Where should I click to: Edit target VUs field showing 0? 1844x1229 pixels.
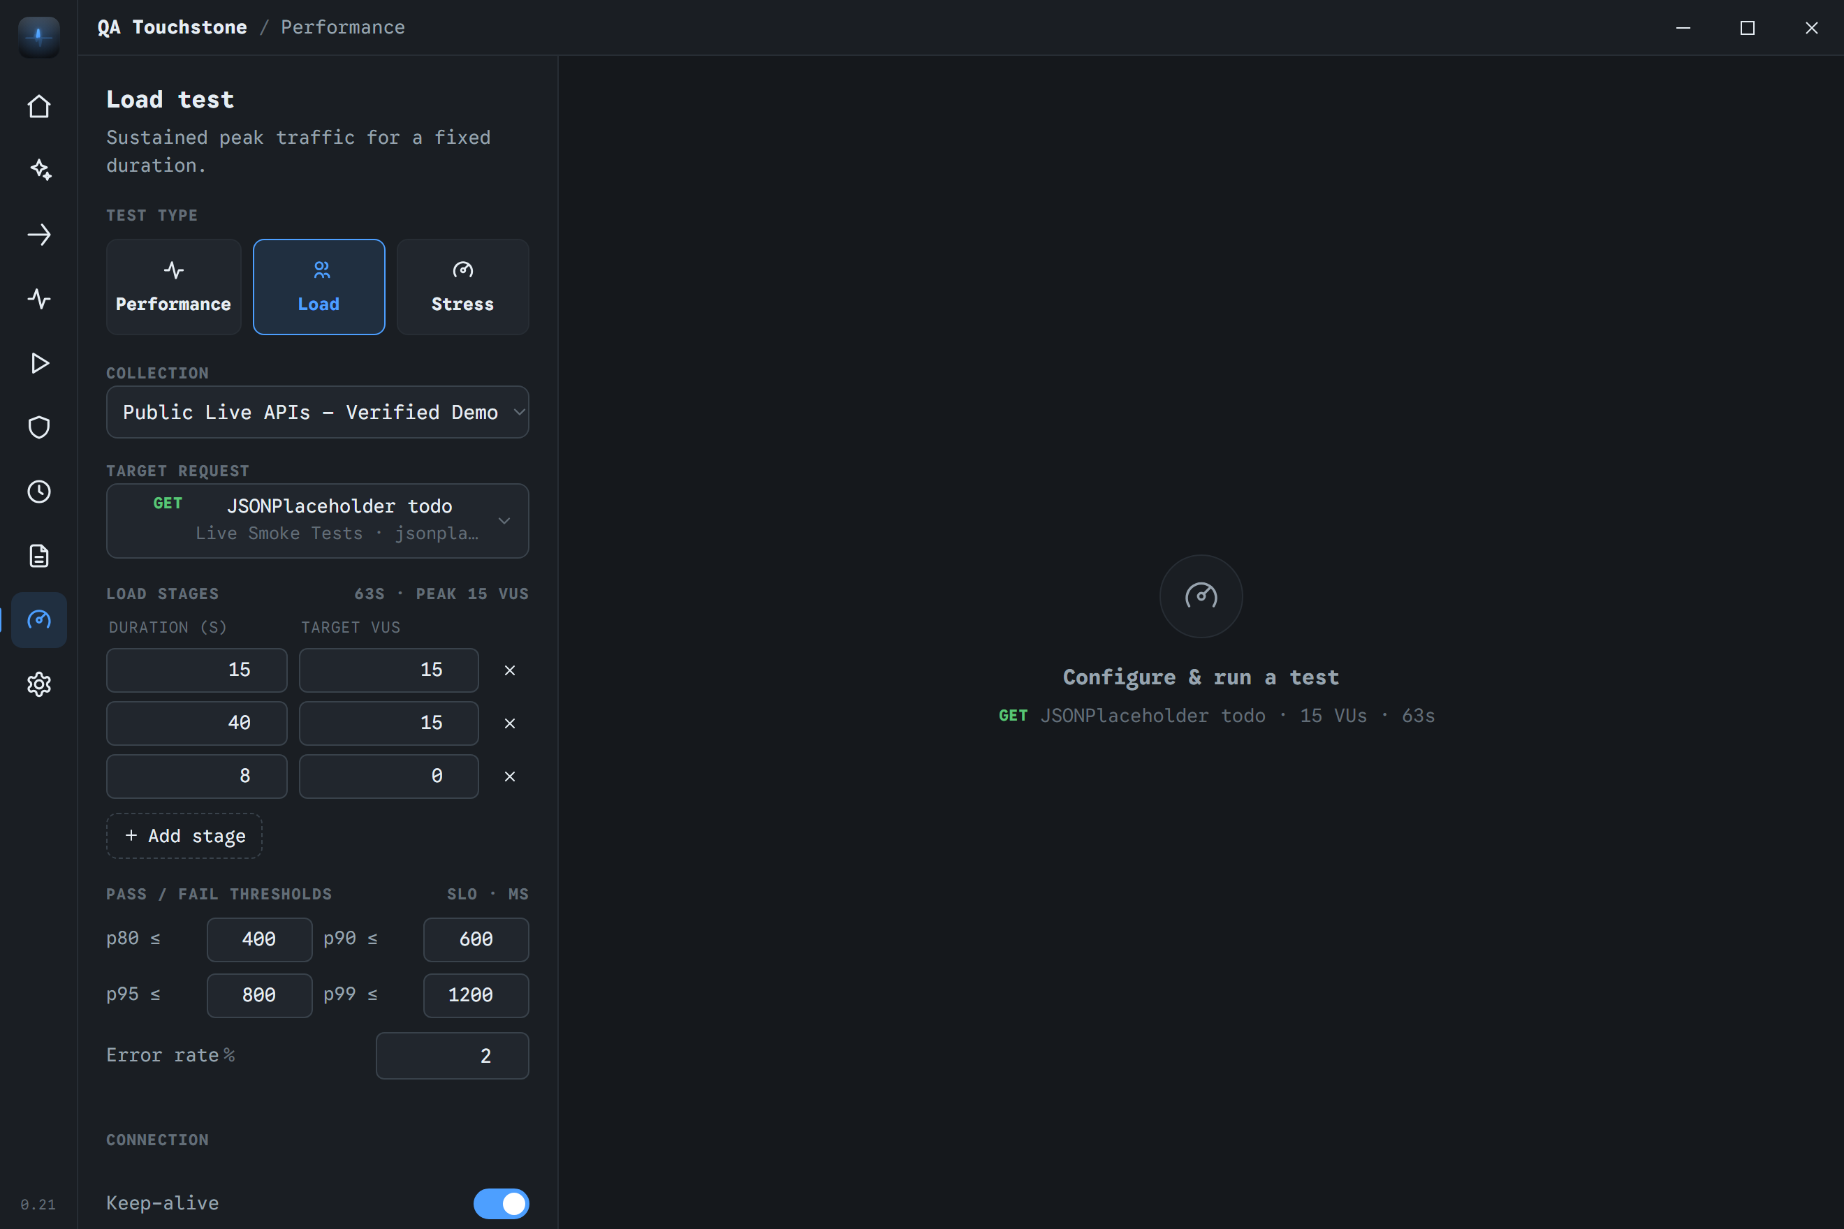click(x=389, y=777)
